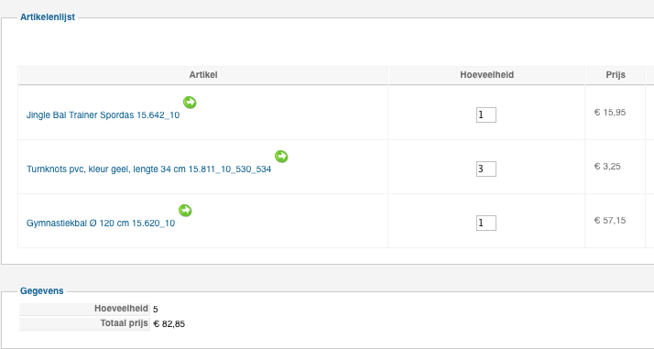The width and height of the screenshot is (654, 349).
Task: Click the Artikel column header
Action: [x=203, y=75]
